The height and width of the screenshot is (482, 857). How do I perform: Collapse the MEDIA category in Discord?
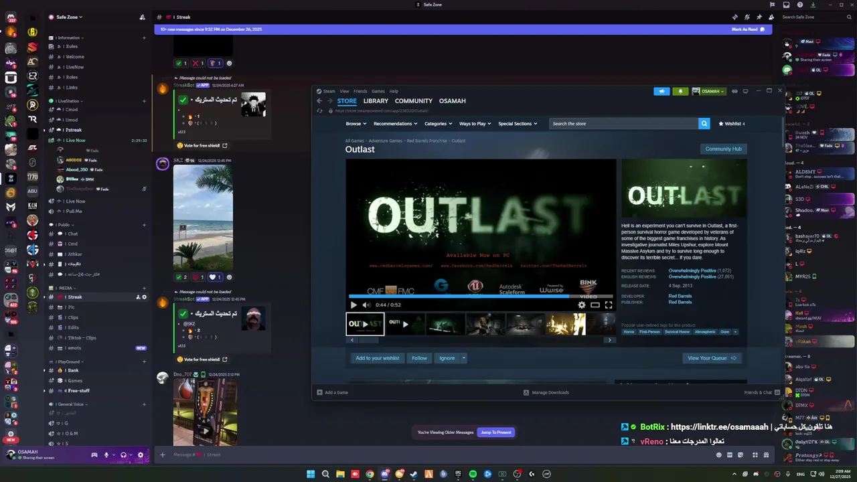62,288
